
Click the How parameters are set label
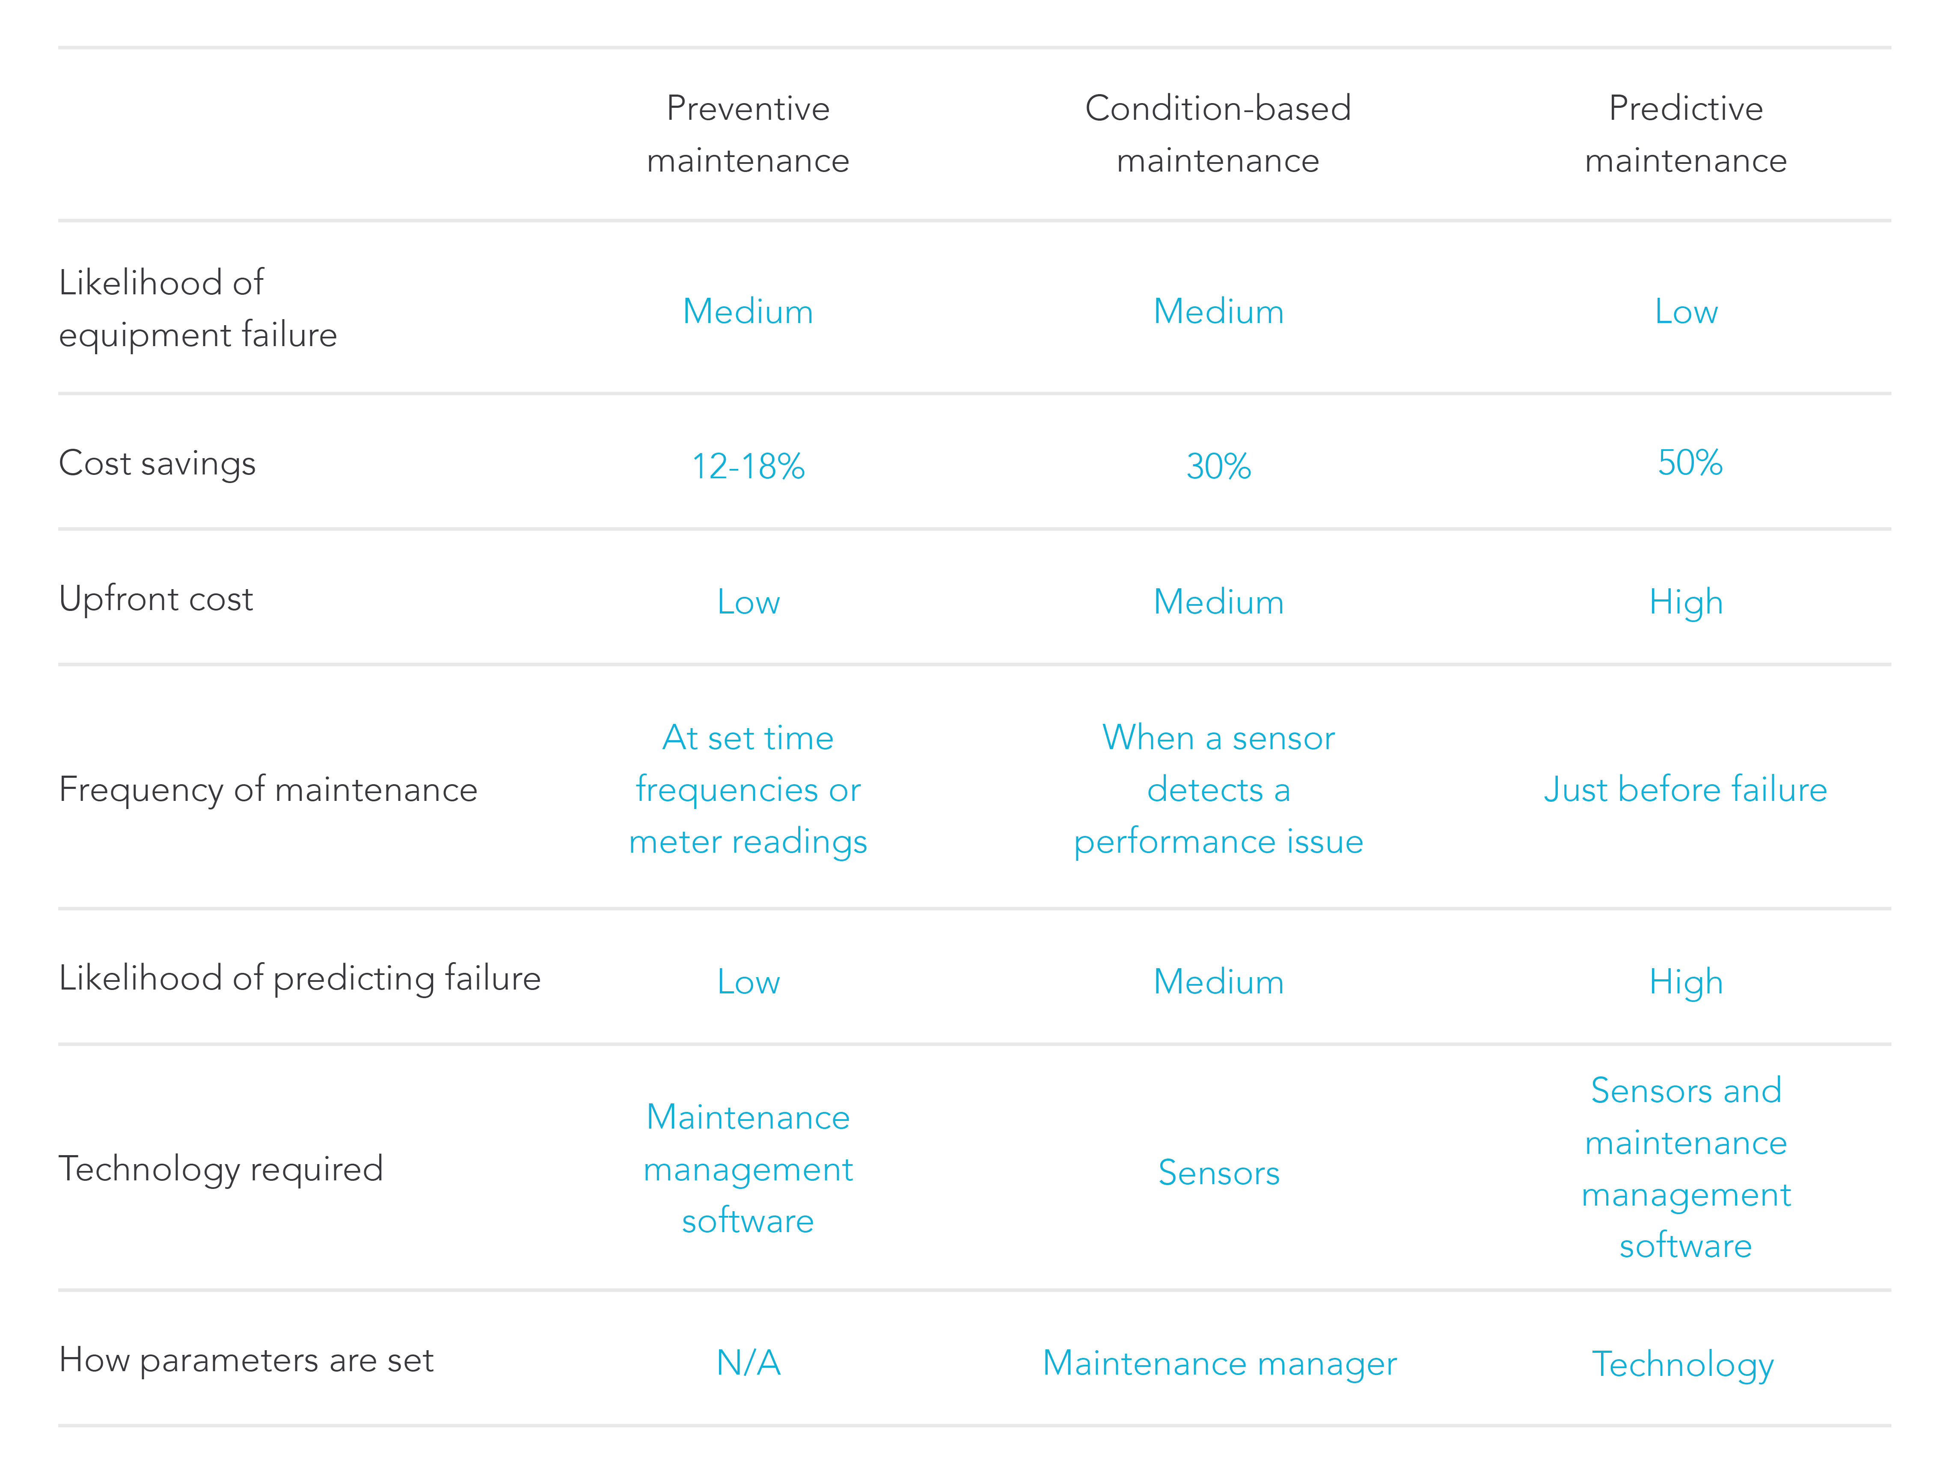[x=246, y=1360]
